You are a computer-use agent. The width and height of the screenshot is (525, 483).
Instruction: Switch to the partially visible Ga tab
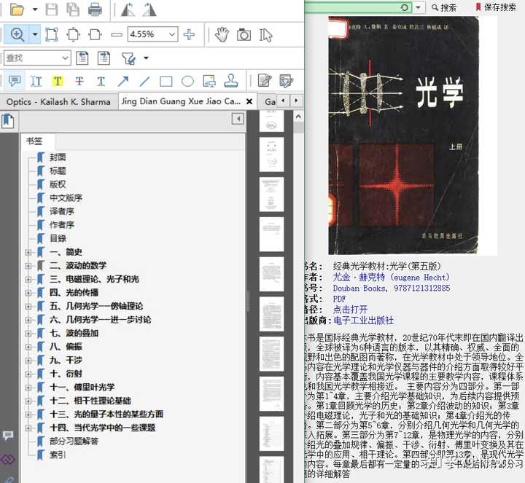click(270, 102)
